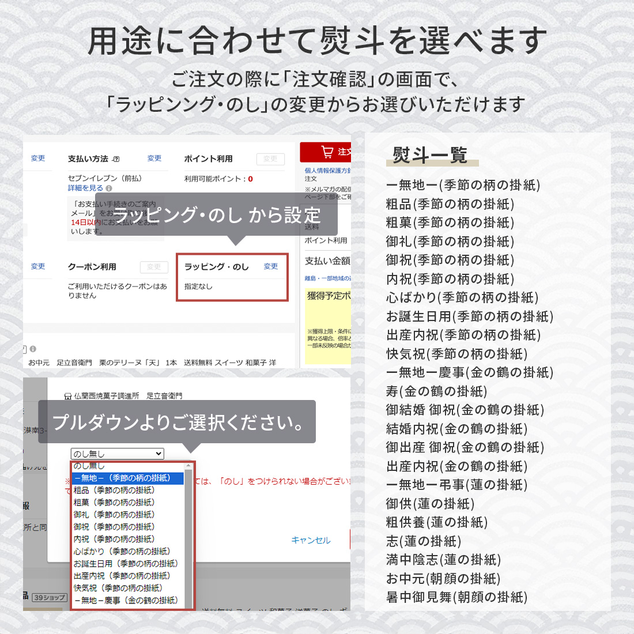Screen dimensions: 634x634
Task: Pick お誕生日用（季節の柄の掛紙） from the list
Action: pos(125,564)
